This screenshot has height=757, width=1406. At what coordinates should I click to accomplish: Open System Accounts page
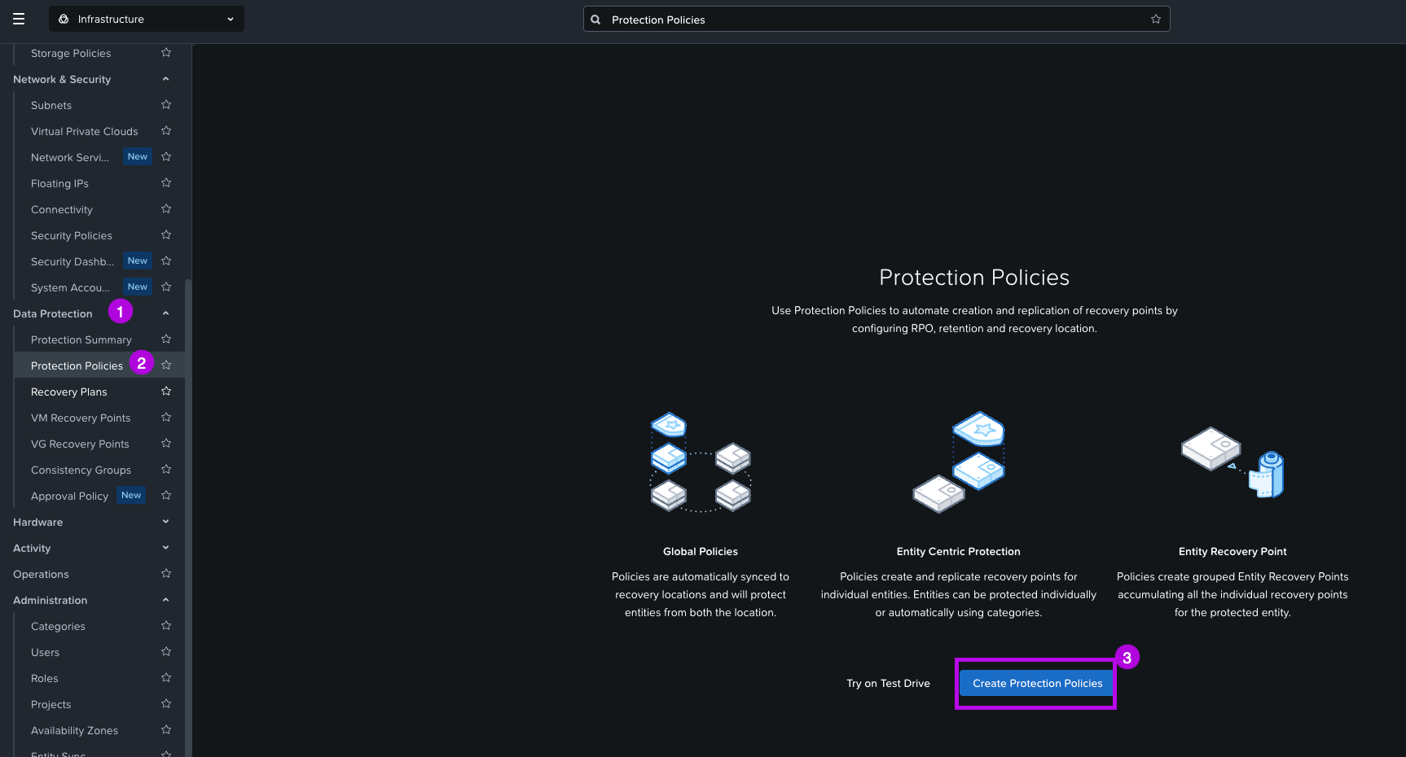click(70, 287)
